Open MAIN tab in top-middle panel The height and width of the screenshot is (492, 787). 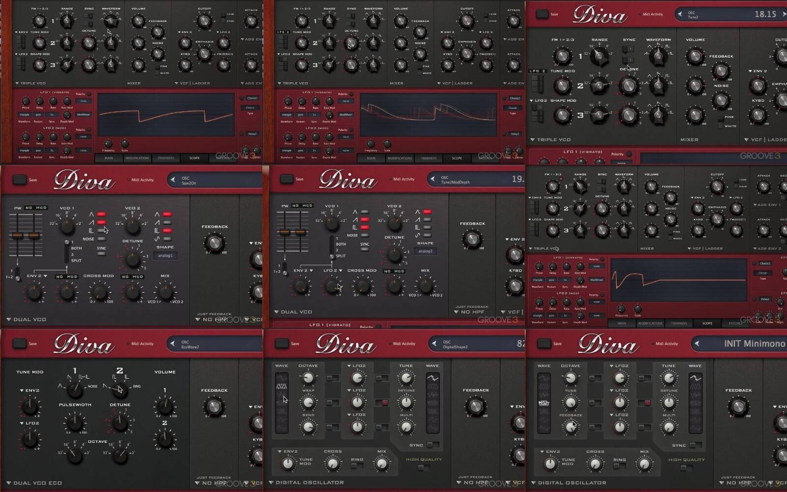tap(371, 158)
